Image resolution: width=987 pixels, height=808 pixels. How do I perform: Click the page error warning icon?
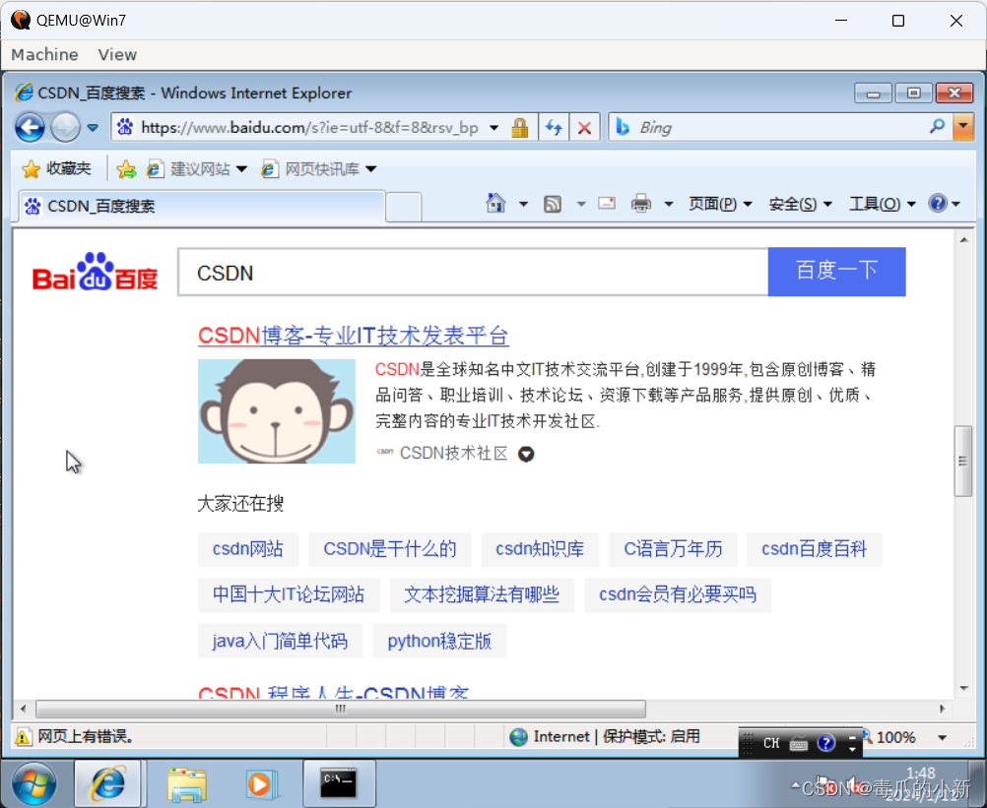23,737
